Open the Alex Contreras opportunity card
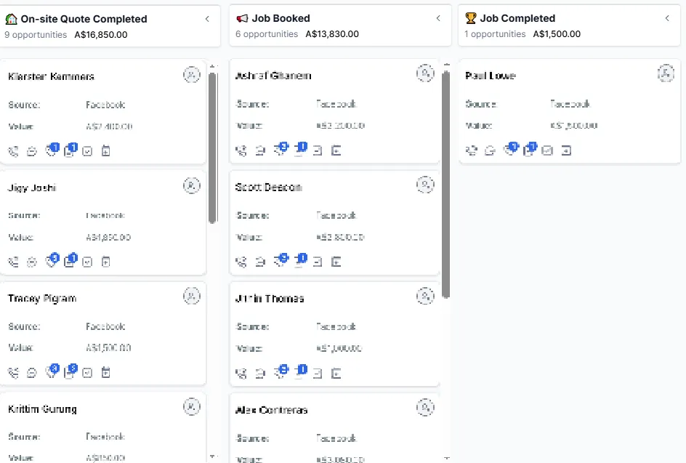 point(335,428)
